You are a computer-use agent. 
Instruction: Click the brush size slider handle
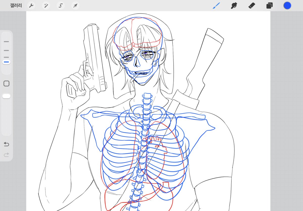pyautogui.click(x=6, y=62)
